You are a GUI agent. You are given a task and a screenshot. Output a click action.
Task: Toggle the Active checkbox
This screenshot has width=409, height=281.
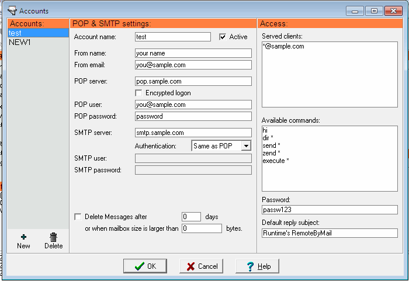pyautogui.click(x=223, y=37)
